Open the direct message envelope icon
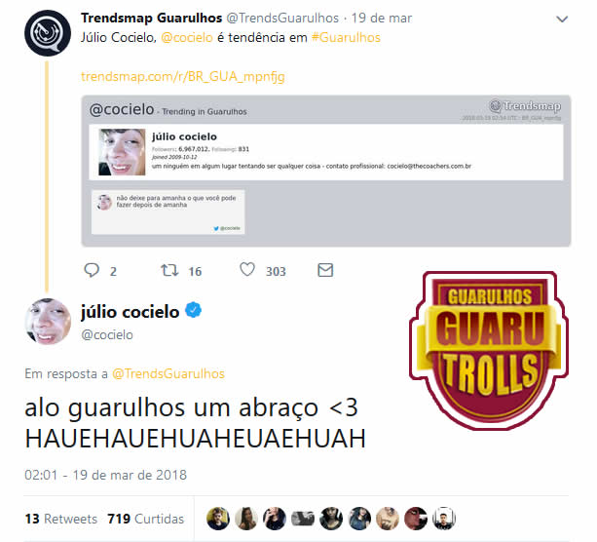 [x=325, y=270]
